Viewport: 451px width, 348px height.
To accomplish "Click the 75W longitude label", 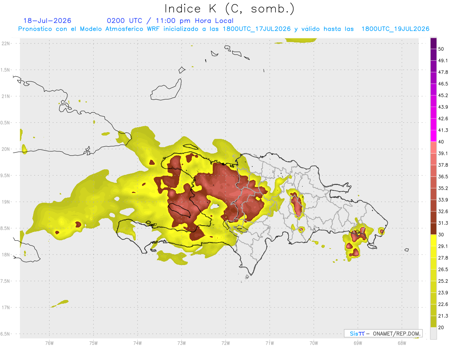I will point(93,343).
